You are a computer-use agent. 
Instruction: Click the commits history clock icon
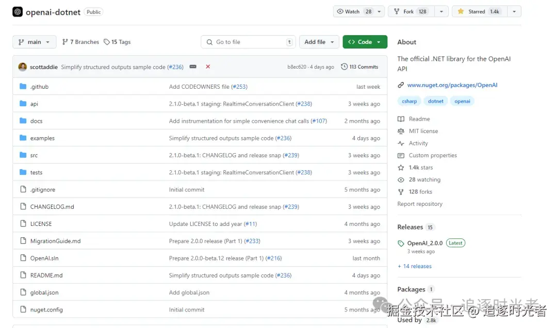(344, 67)
